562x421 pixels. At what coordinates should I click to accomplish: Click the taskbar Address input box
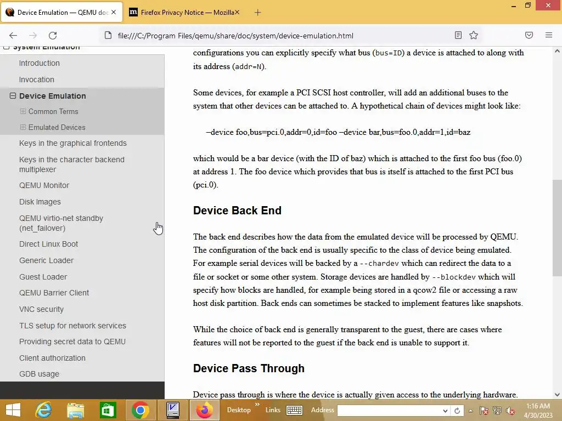pos(389,411)
